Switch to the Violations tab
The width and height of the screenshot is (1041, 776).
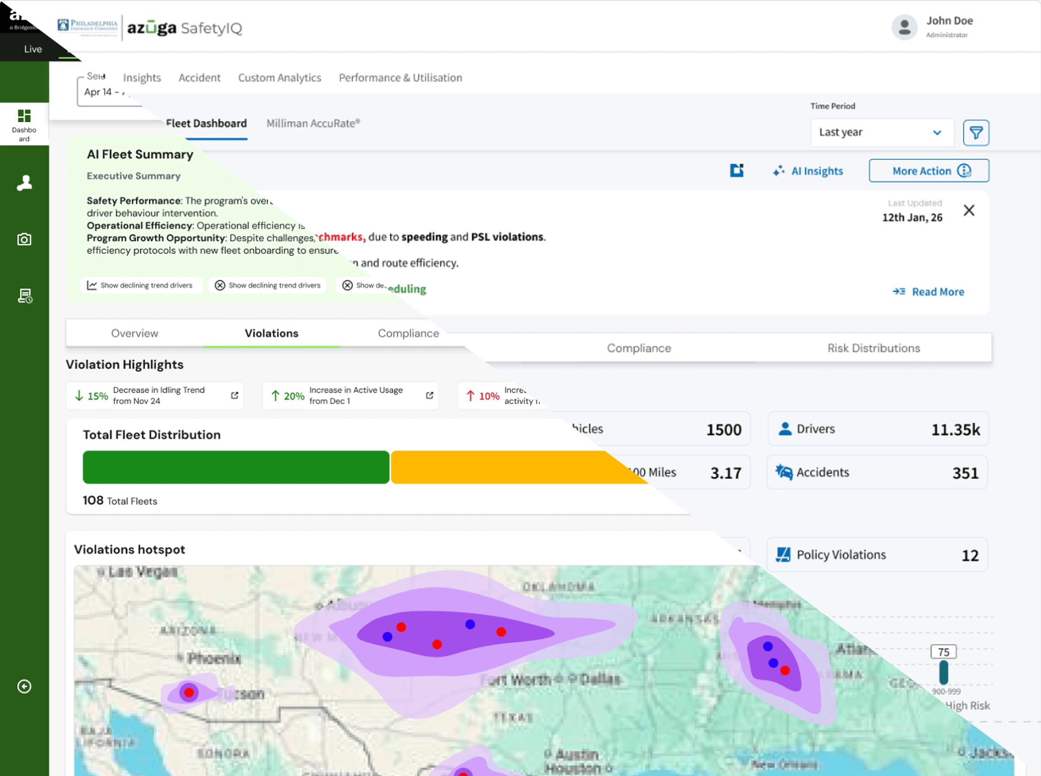(x=271, y=333)
